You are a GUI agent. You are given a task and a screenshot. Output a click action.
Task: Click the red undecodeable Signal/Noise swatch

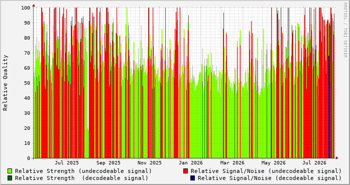coord(185,171)
